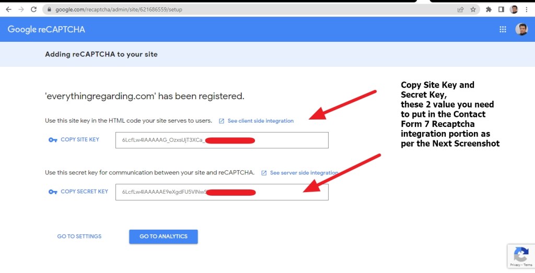Open the Google apps grid
535x273 pixels.
coord(503,30)
